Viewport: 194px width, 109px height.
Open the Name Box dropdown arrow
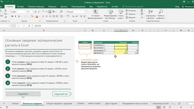point(9,26)
